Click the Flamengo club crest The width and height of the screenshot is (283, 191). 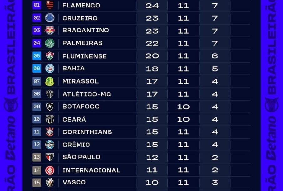pos(50,5)
